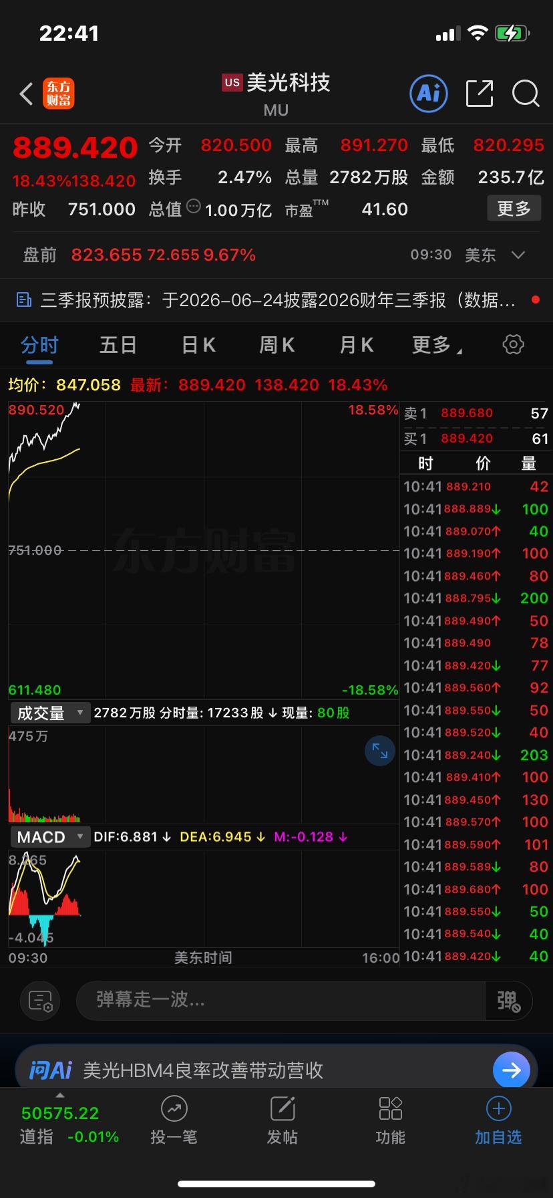Tap the 盘前 823.655 pre-market price

point(106,255)
